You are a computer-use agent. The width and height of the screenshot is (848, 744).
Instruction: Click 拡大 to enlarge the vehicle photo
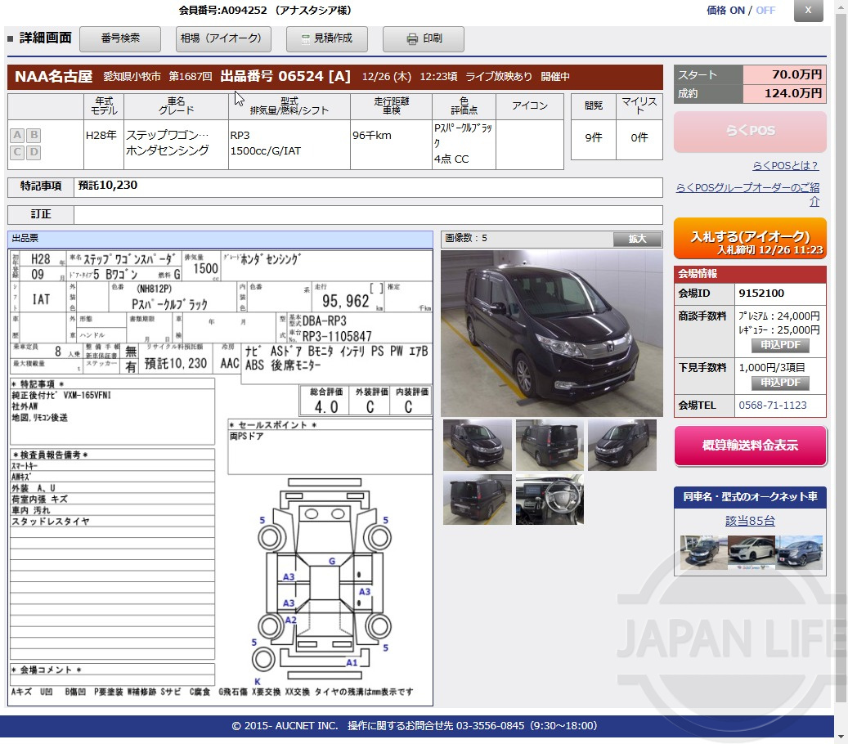click(x=636, y=238)
